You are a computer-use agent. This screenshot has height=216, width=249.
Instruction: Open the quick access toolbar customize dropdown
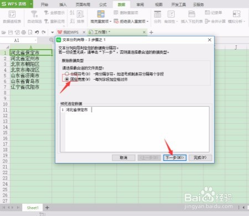(x=53, y=33)
